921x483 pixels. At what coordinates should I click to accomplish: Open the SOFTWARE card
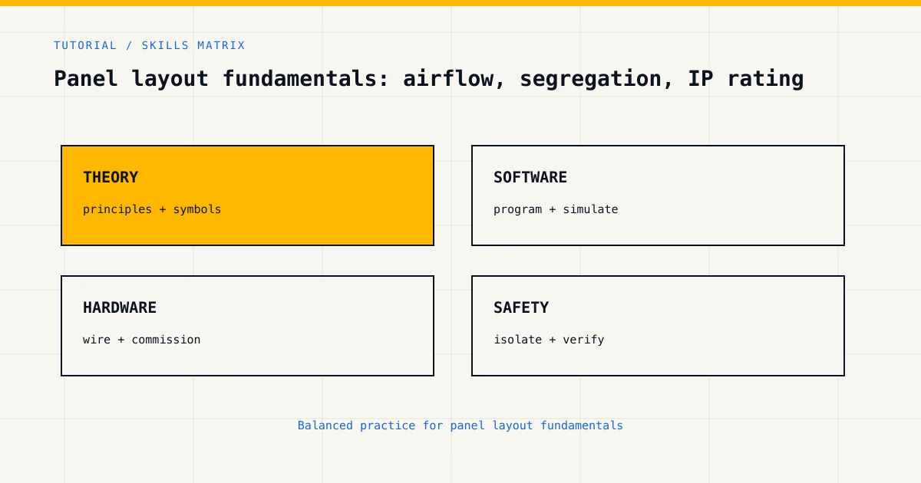click(x=658, y=195)
